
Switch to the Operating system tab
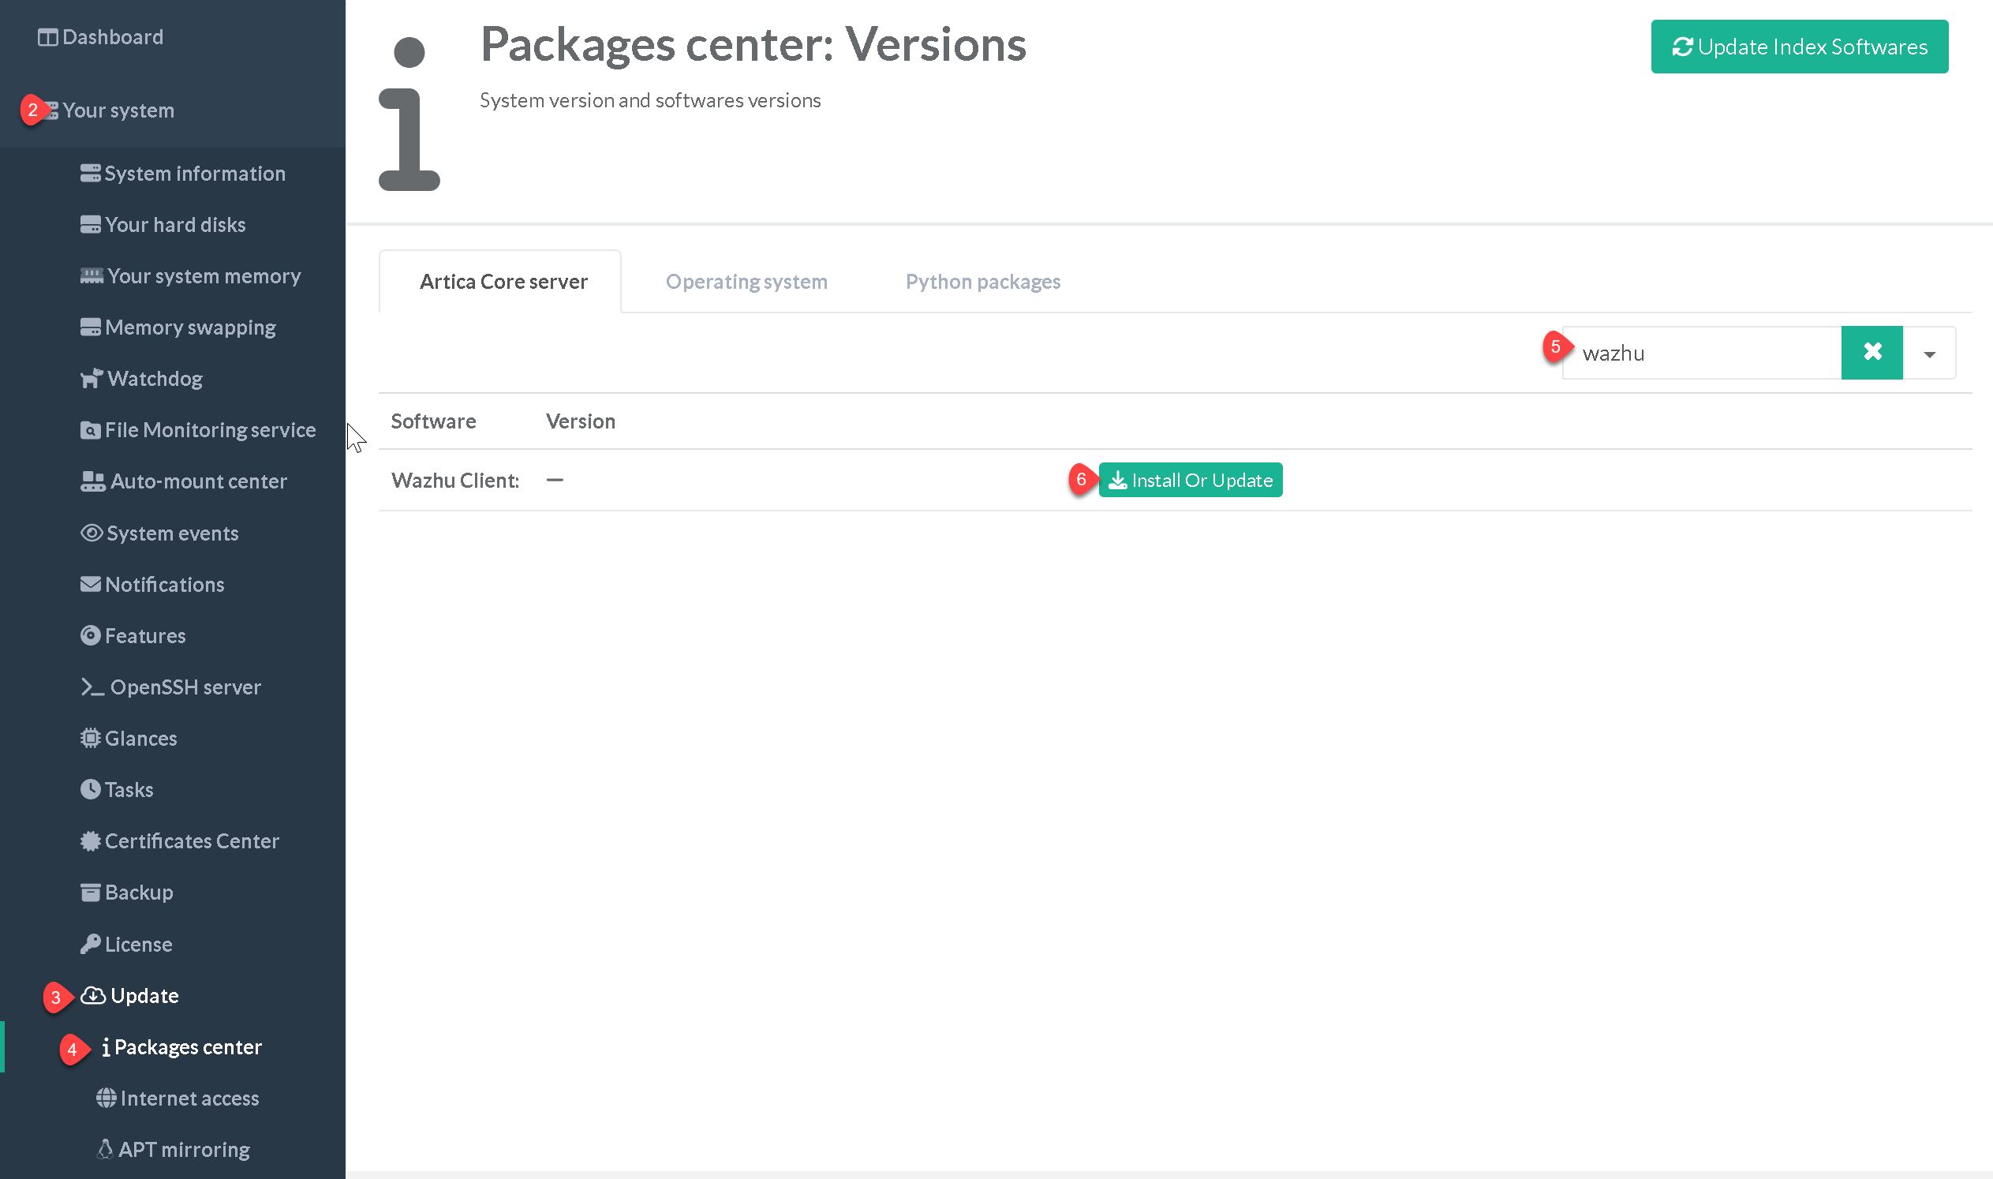746,281
